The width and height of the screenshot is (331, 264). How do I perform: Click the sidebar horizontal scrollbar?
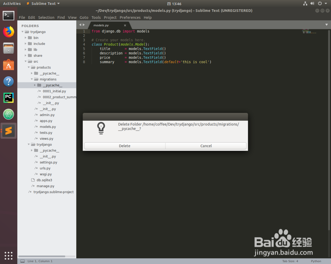coord(42,256)
